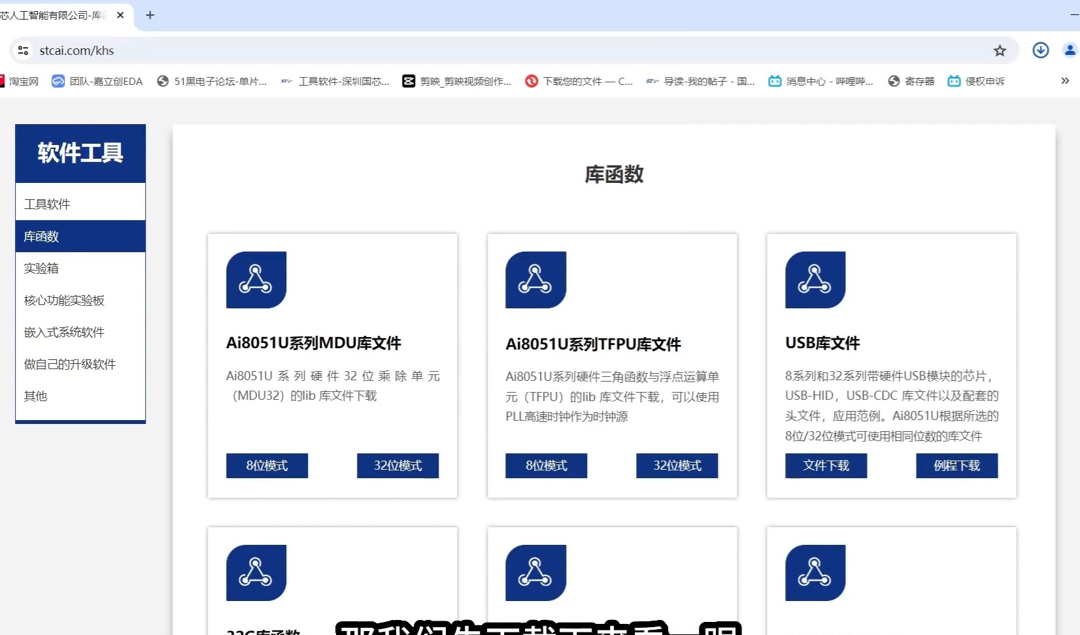
Task: Open the browser downloads icon
Action: pos(1041,50)
